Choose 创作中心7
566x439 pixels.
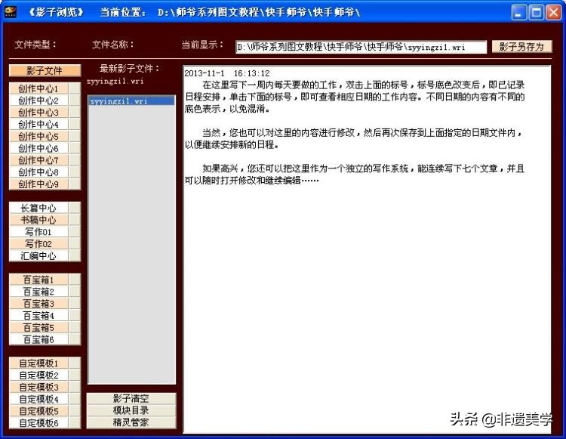[38, 160]
